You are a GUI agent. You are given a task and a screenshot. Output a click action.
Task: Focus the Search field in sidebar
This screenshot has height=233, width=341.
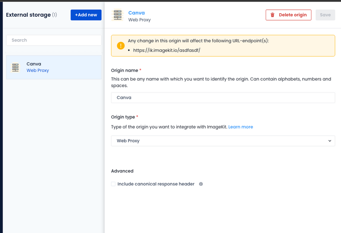coord(54,40)
